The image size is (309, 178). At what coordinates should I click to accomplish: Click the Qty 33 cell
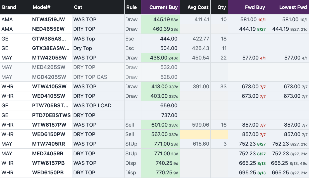[219, 86]
